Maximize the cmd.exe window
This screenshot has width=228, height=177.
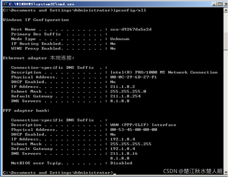point(220,4)
